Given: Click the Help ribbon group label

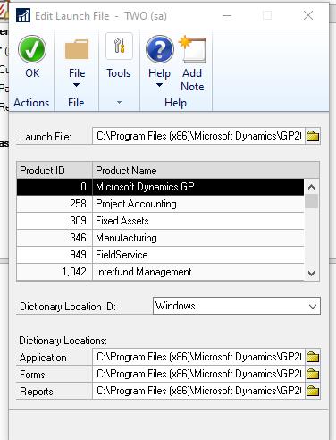Looking at the screenshot, I should coord(175,103).
